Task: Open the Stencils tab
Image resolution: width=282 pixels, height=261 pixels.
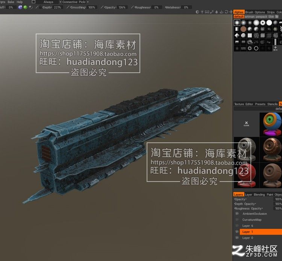Action: tap(272, 104)
